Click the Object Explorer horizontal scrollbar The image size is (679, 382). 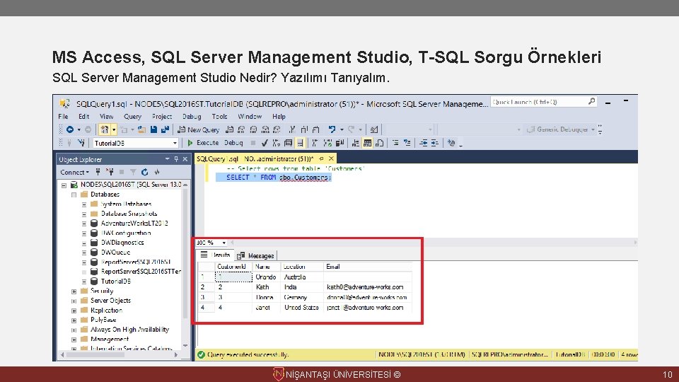tap(119, 354)
